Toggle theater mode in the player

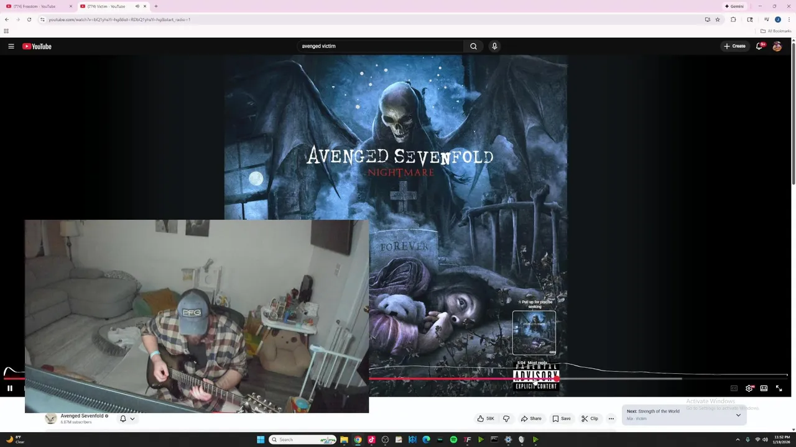(764, 389)
